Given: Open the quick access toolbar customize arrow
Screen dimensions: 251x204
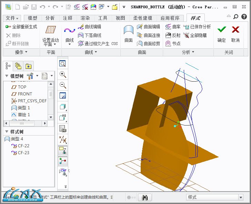Looking at the screenshot, I should 124,7.
